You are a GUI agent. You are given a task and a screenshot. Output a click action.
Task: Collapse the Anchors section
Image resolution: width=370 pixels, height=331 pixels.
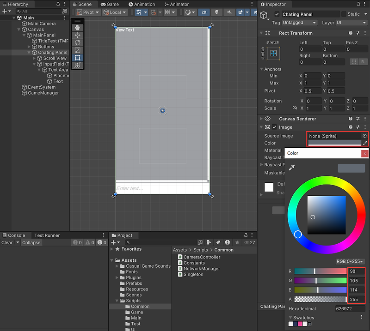coord(261,69)
